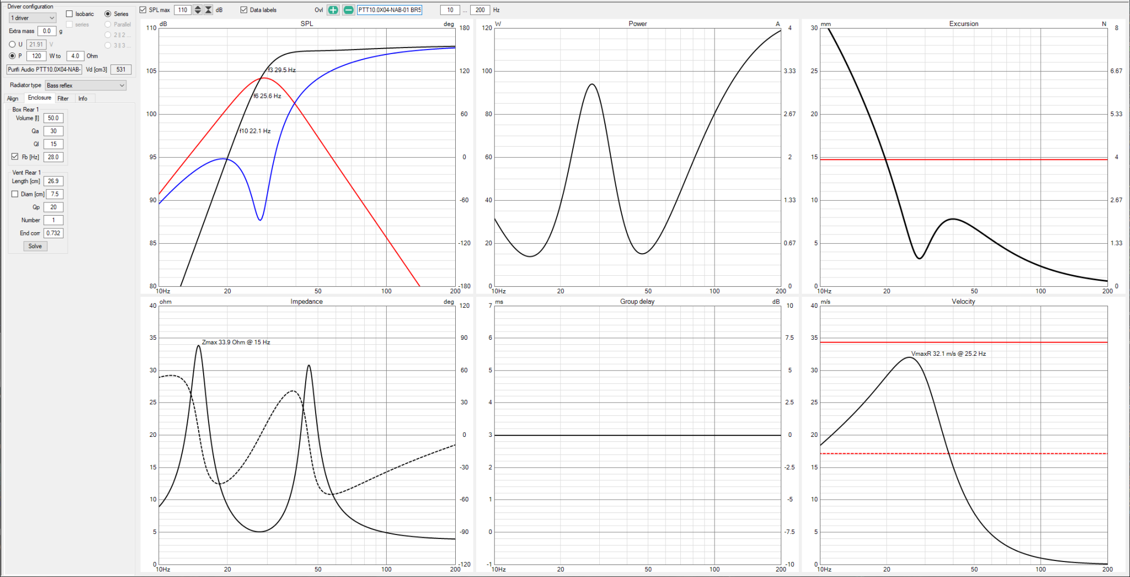Click the Volume [l] field showing 50.0
The height and width of the screenshot is (577, 1130).
tap(53, 118)
